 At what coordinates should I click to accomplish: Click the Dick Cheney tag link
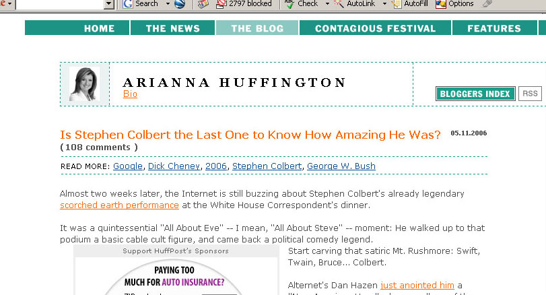pyautogui.click(x=174, y=166)
